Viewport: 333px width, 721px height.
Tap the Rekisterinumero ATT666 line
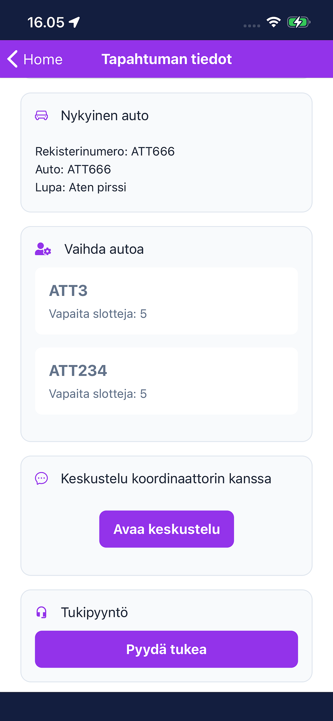(x=105, y=152)
